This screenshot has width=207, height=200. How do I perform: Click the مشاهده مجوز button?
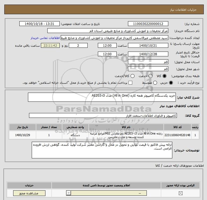[29, 193]
